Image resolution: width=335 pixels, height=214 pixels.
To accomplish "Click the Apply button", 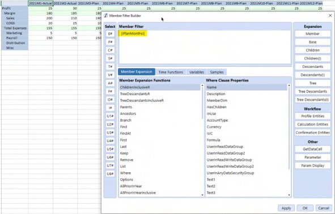I will coord(286,208).
